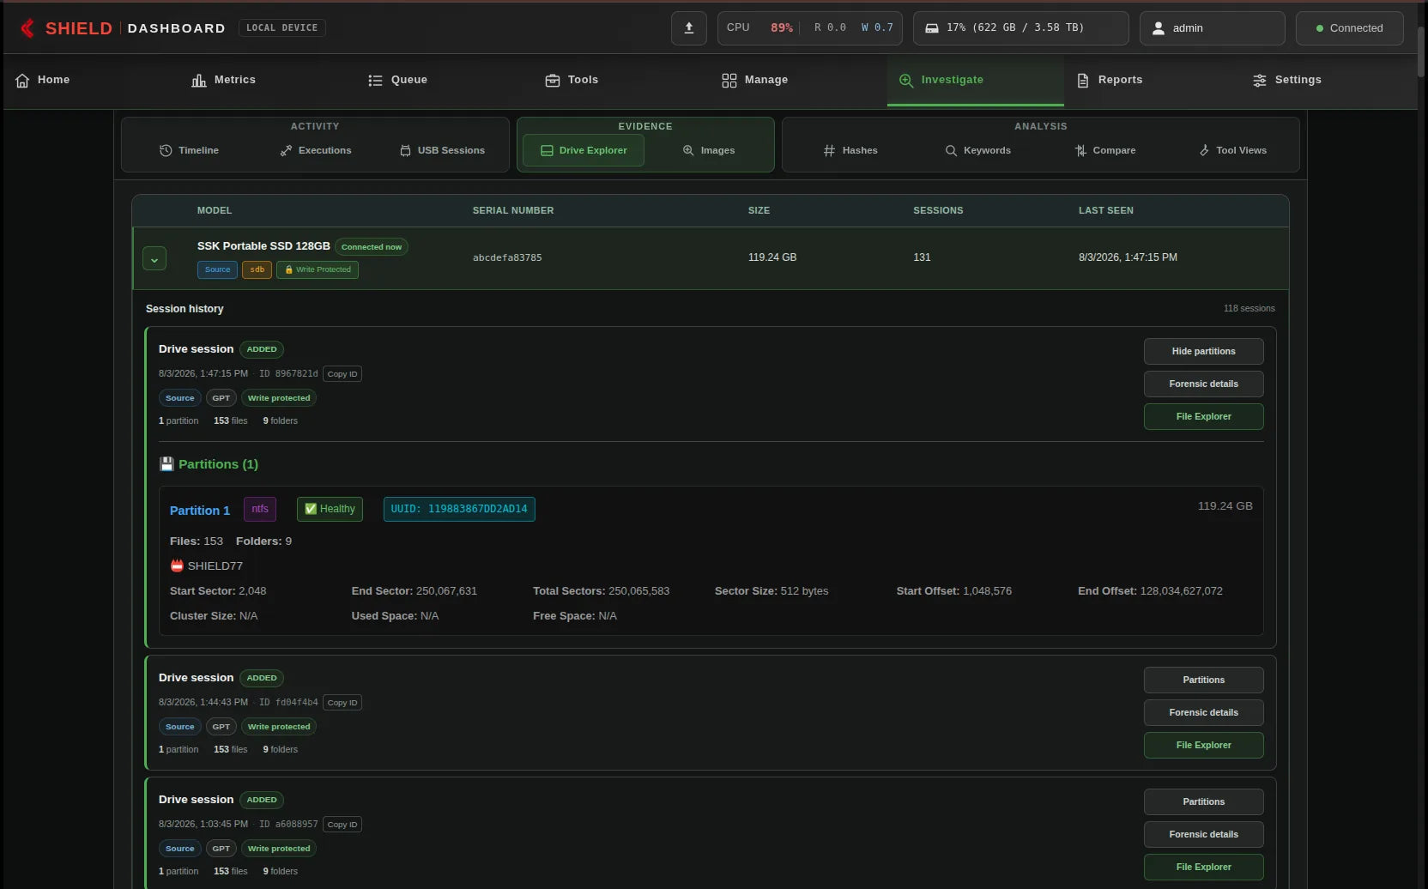1428x889 pixels.
Task: Click the page vertical scrollbar
Action: point(1422,51)
